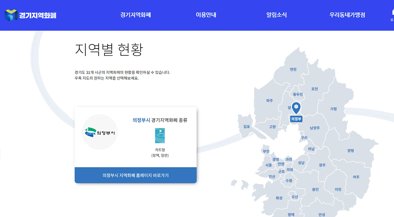Select 여주 region on the map

[x=356, y=177]
